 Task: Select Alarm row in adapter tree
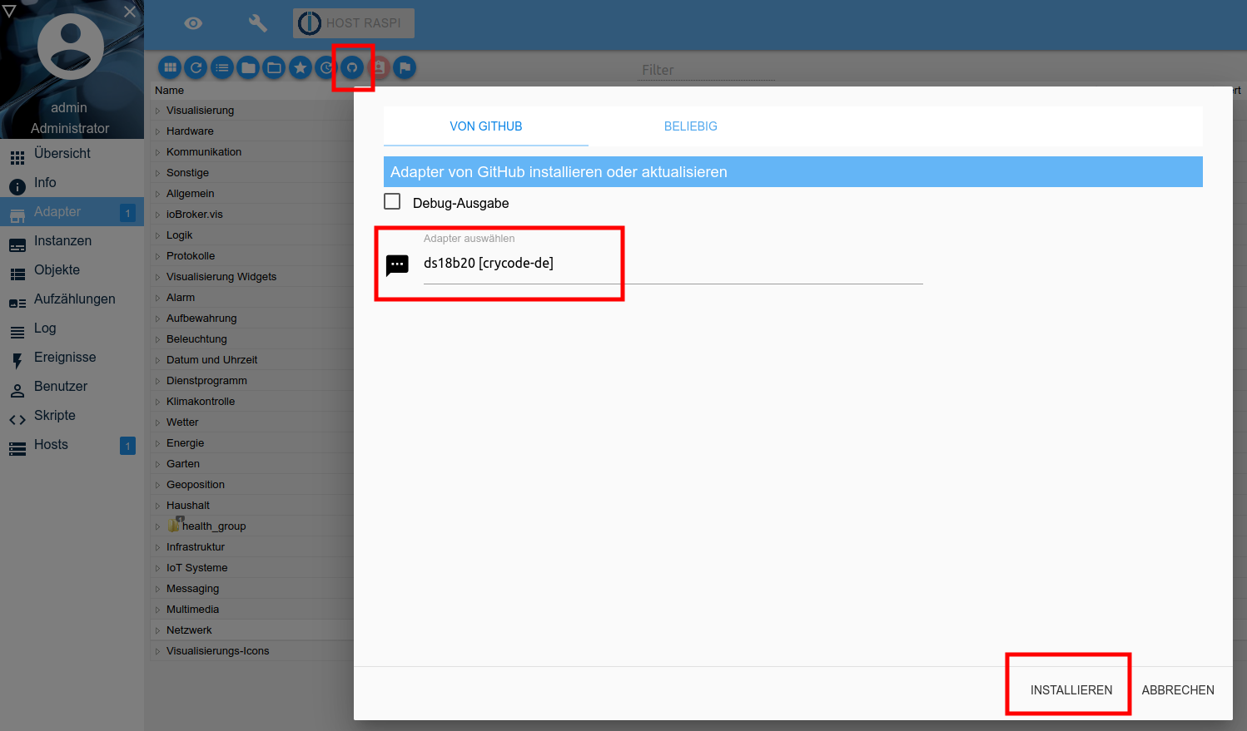253,298
